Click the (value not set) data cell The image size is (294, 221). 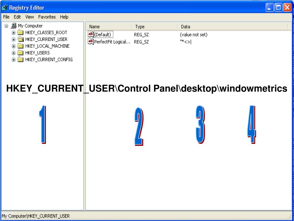pos(194,35)
